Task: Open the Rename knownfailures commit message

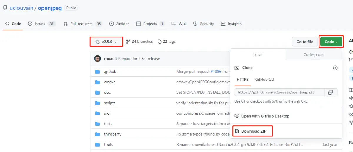Action: (x=240, y=145)
